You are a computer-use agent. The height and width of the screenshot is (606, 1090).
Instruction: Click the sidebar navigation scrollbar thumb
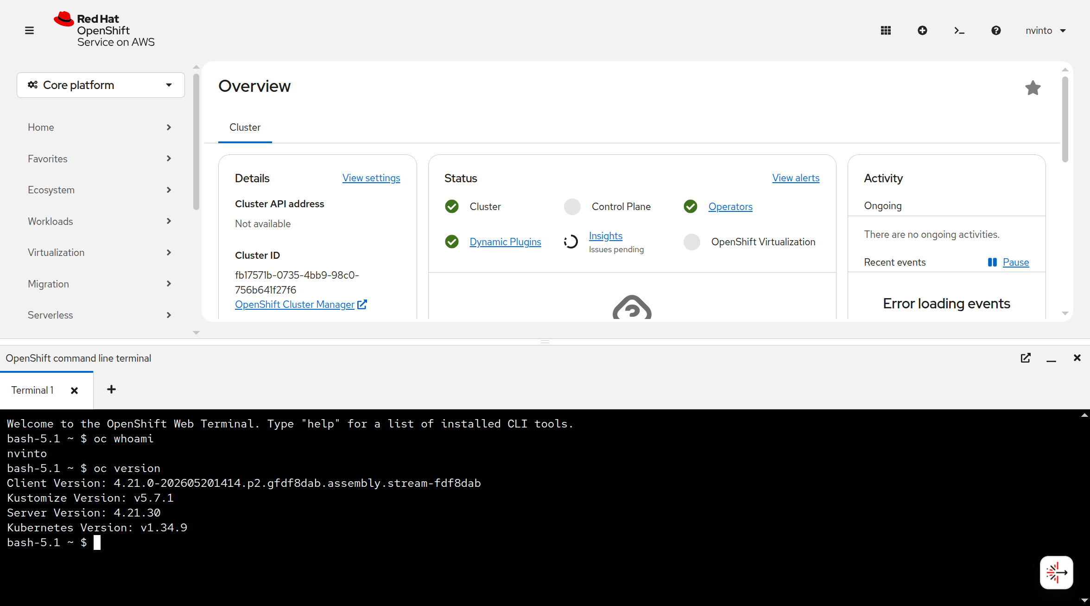pyautogui.click(x=196, y=141)
